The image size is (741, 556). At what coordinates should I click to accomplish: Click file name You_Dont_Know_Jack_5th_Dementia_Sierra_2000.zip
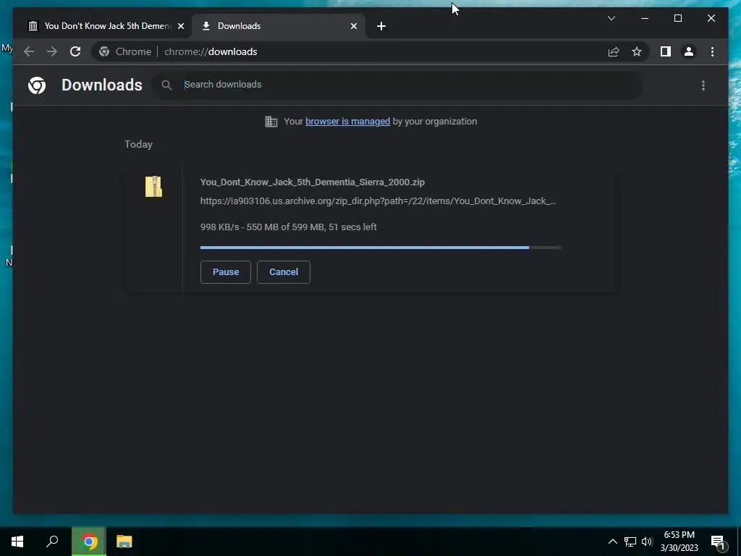(313, 182)
